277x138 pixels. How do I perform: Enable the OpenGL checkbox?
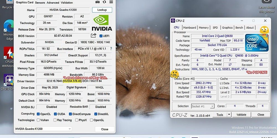point(91,120)
